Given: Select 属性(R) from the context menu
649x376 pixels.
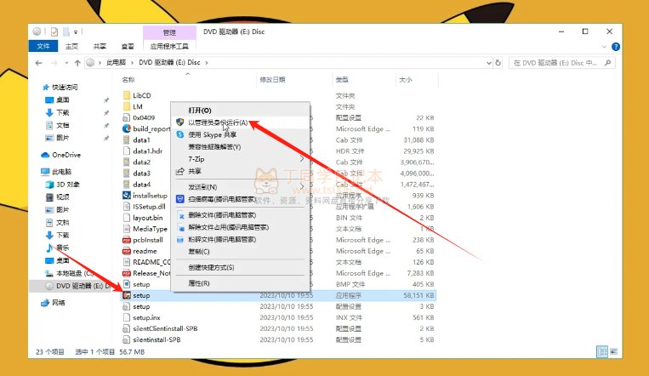Looking at the screenshot, I should (x=199, y=282).
